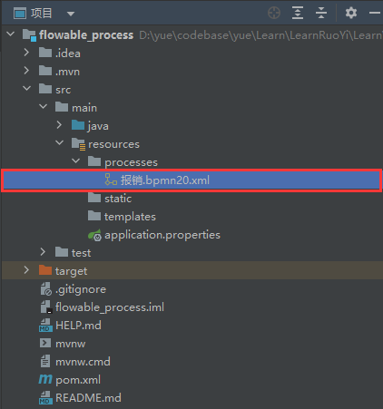The image size is (383, 409).
Task: Expand the .mvn folder
Action: 26,71
